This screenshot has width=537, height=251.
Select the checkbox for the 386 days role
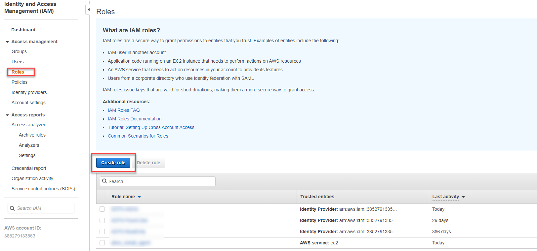pyautogui.click(x=102, y=232)
